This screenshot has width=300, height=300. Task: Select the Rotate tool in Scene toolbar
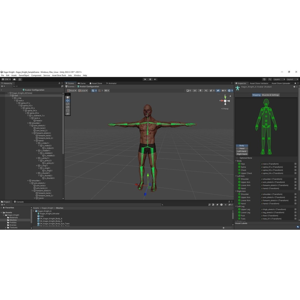[x=68, y=104]
